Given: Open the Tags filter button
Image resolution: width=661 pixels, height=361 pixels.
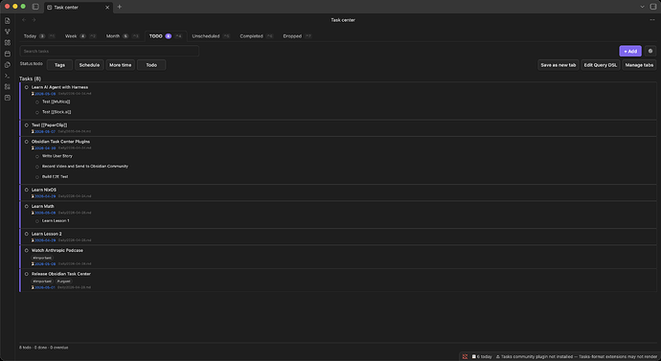Looking at the screenshot, I should pyautogui.click(x=59, y=65).
